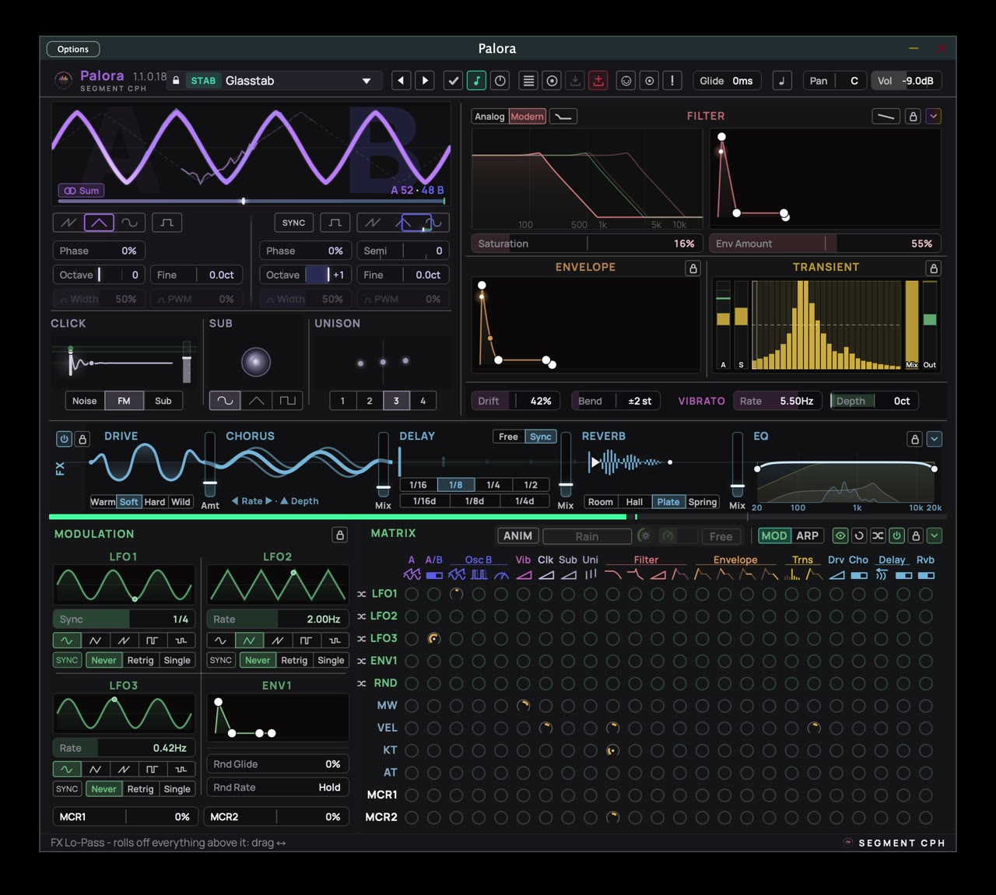Image resolution: width=996 pixels, height=895 pixels.
Task: Open the preset list icon with horizontal lines
Action: [528, 80]
